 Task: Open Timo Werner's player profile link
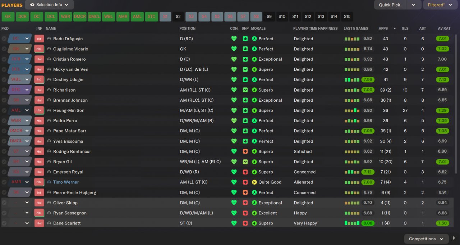tap(66, 182)
